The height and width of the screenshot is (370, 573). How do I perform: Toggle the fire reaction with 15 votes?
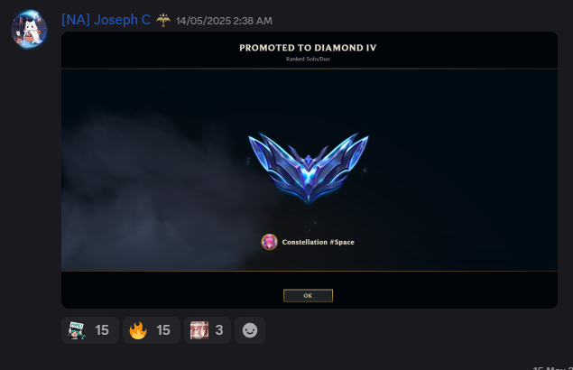coord(152,330)
